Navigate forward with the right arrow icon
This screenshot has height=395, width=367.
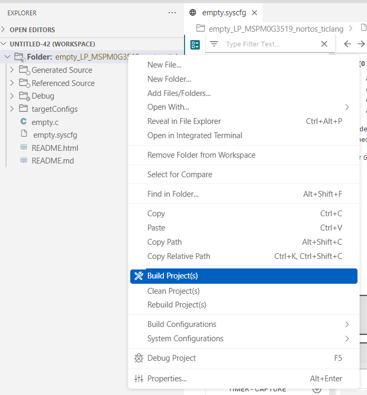(x=361, y=44)
